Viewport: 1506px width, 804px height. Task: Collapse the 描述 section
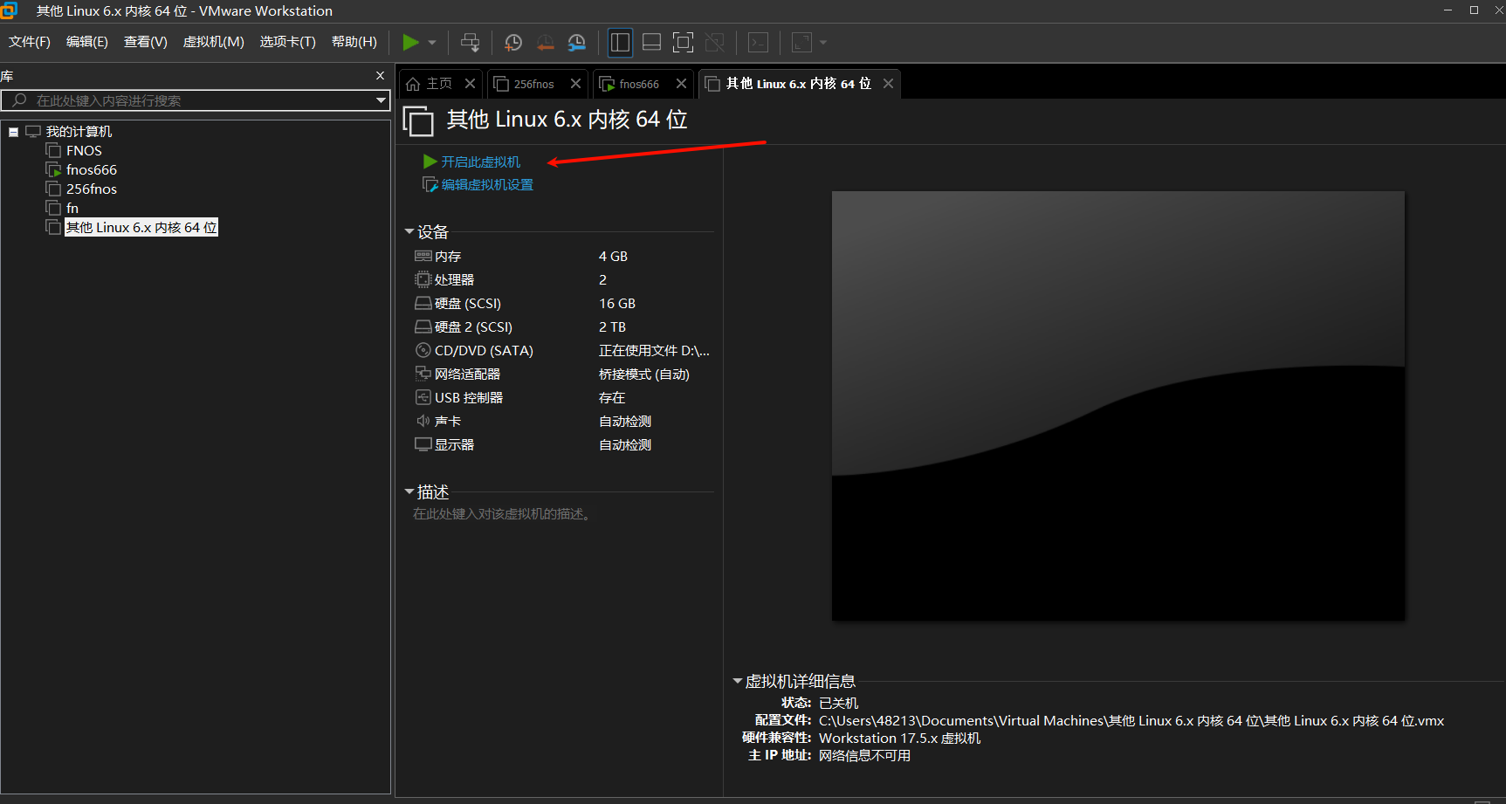[409, 492]
